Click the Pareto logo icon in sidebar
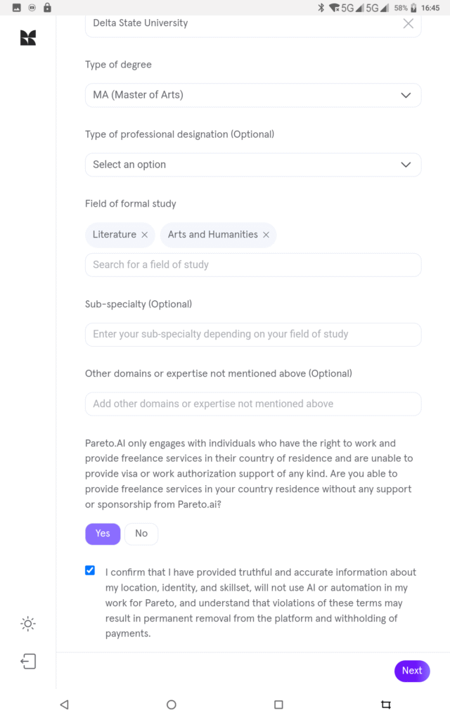Screen dimensions: 450x720 click(x=28, y=38)
